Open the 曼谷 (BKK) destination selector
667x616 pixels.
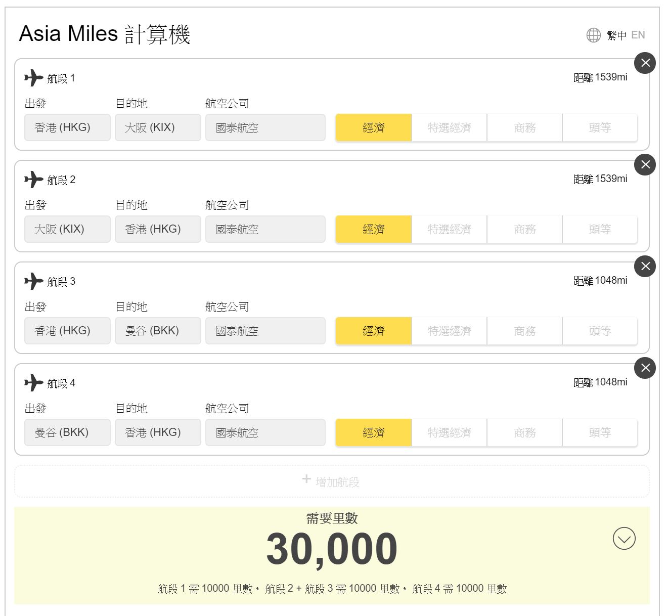[x=157, y=331]
